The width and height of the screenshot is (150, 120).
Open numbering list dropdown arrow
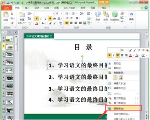pyautogui.click(x=76, y=13)
